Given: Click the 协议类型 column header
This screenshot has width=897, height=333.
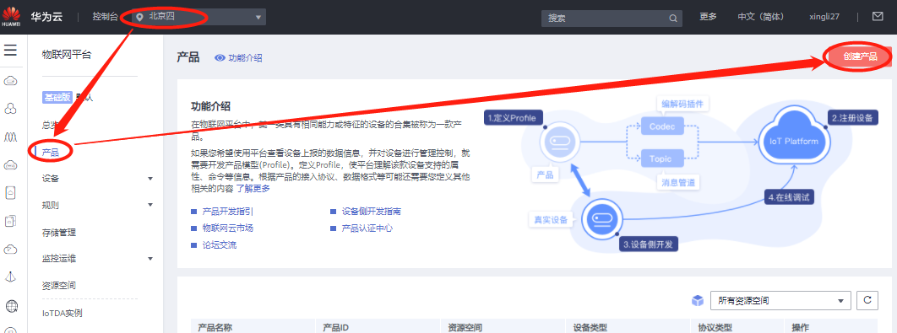Looking at the screenshot, I should click(x=715, y=328).
